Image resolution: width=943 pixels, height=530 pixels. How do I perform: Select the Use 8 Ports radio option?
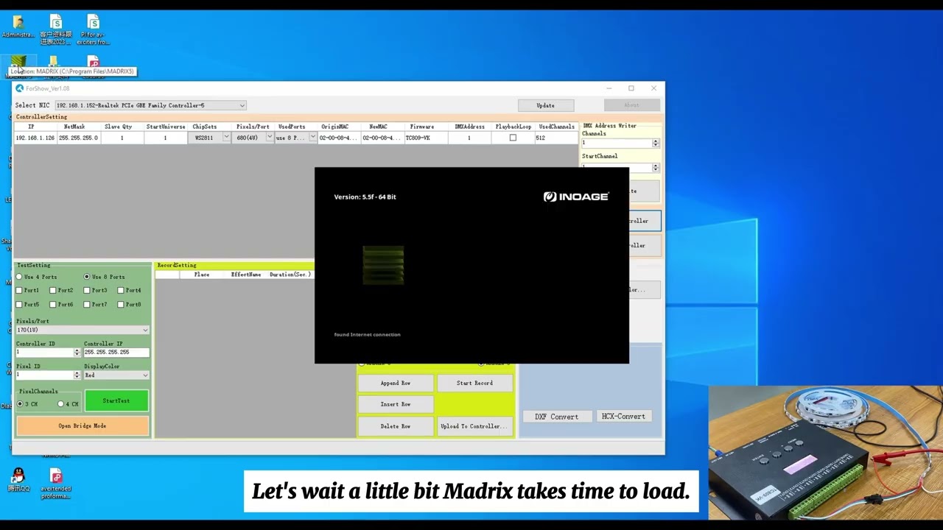pyautogui.click(x=87, y=277)
